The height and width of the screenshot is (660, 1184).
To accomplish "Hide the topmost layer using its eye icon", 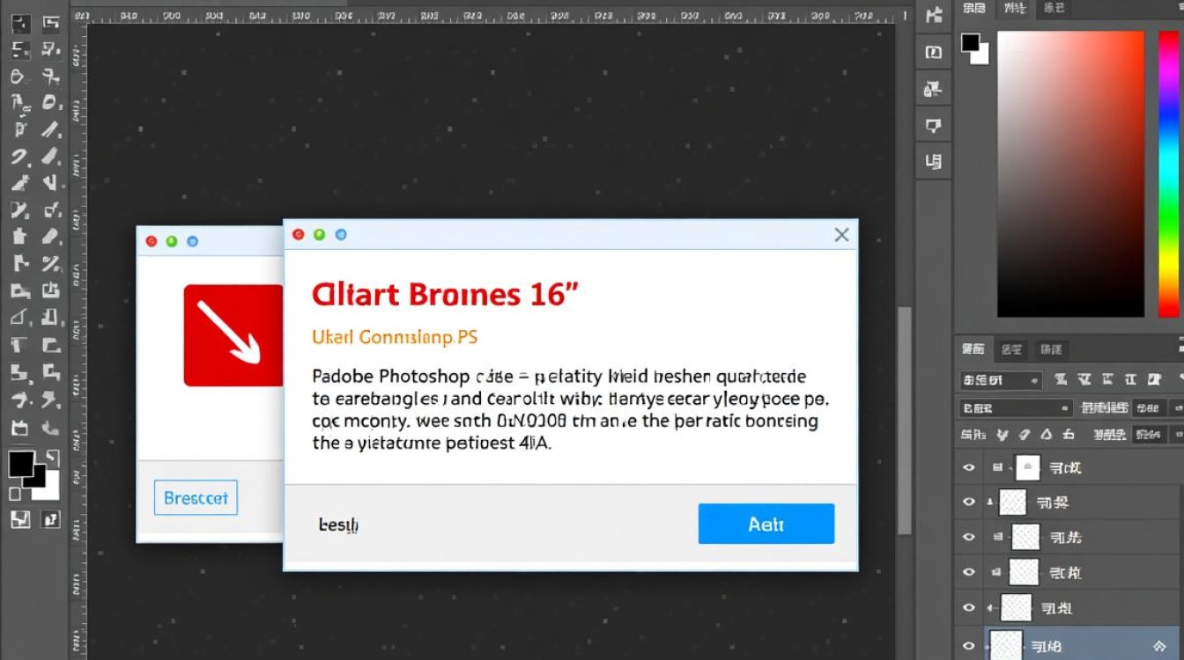I will 969,468.
